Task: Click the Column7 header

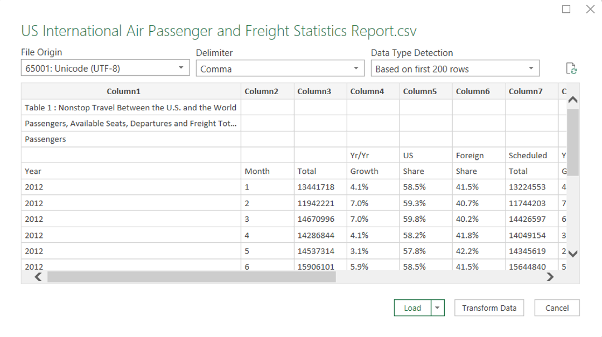Action: coord(525,91)
